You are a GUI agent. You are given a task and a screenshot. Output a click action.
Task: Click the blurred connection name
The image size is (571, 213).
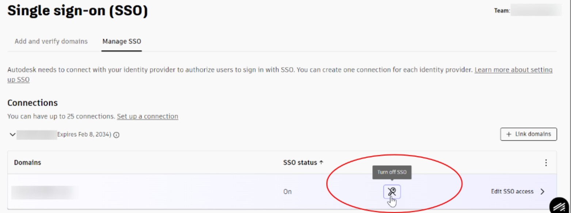[37, 134]
